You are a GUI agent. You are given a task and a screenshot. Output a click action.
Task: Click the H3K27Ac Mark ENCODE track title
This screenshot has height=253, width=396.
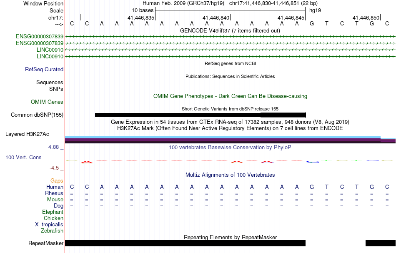230,128
